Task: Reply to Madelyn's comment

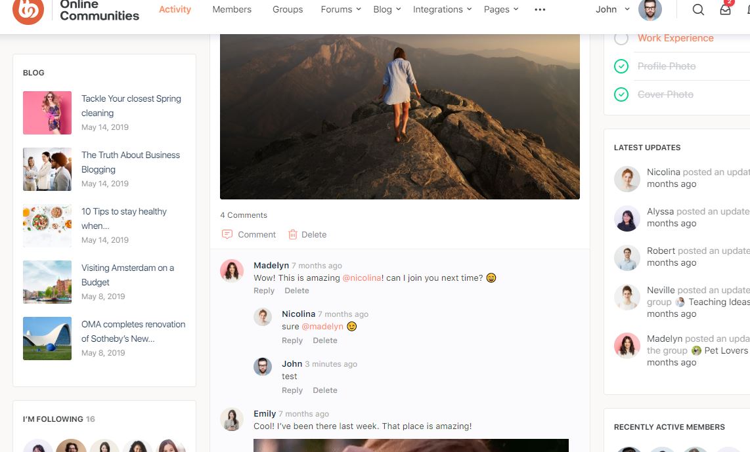Action: click(x=264, y=291)
